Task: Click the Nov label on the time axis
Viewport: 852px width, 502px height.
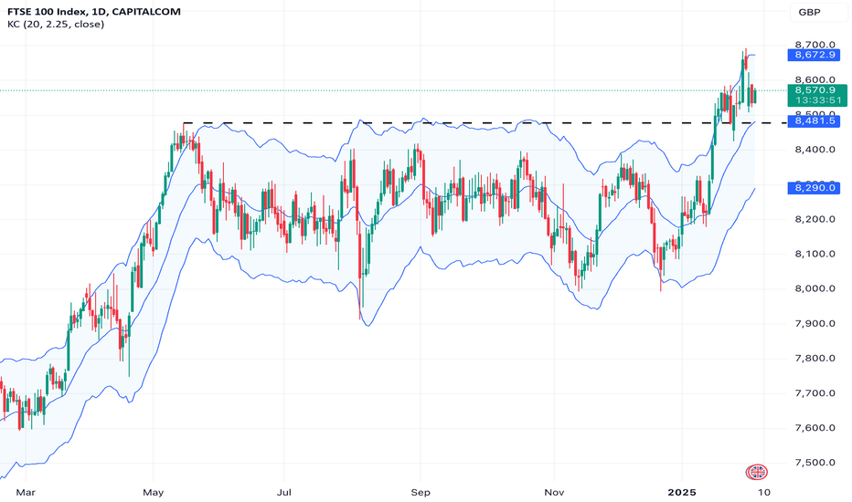Action: point(554,493)
